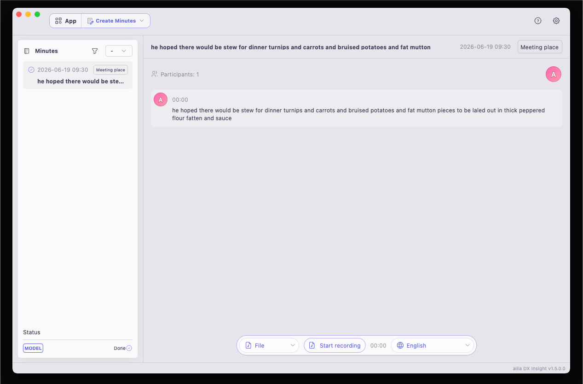Switch to the App tab
The image size is (583, 384).
(x=65, y=21)
